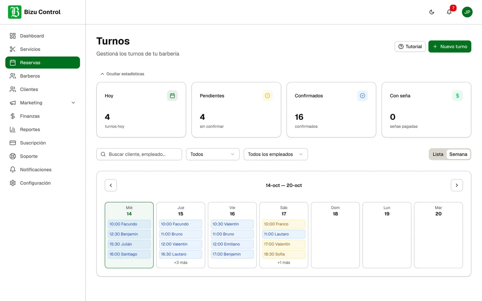Switch to the Lista view

tap(438, 154)
